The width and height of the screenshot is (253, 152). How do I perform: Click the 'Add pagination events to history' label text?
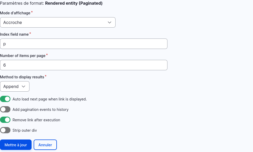40,110
